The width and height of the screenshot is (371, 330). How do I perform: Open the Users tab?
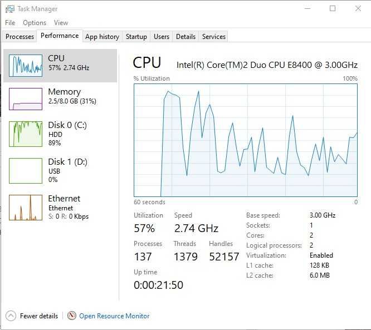(x=162, y=37)
